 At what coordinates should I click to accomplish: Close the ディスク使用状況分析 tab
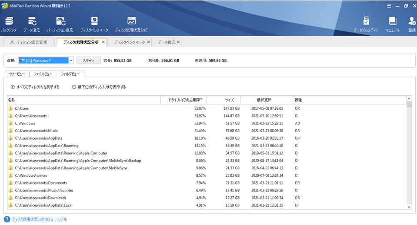(103, 42)
